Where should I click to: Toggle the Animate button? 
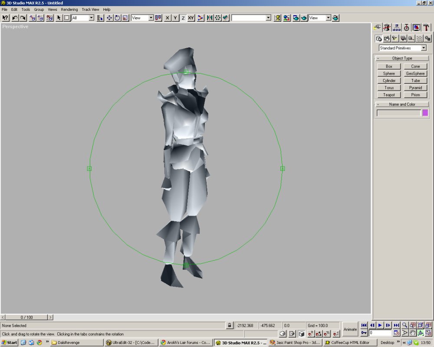pyautogui.click(x=350, y=329)
